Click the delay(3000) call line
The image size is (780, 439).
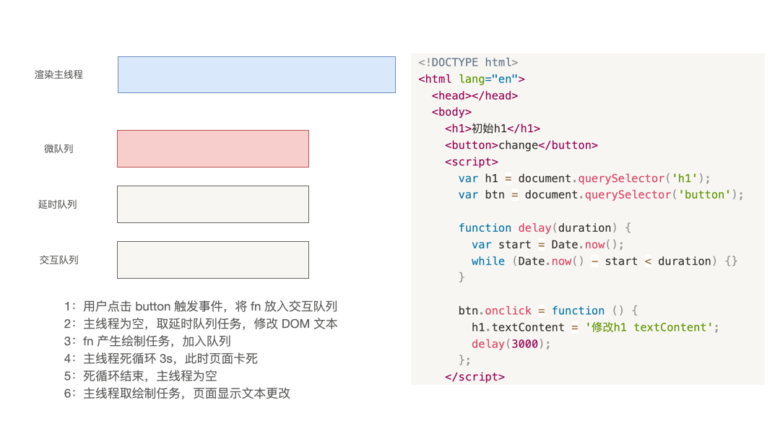(x=511, y=344)
